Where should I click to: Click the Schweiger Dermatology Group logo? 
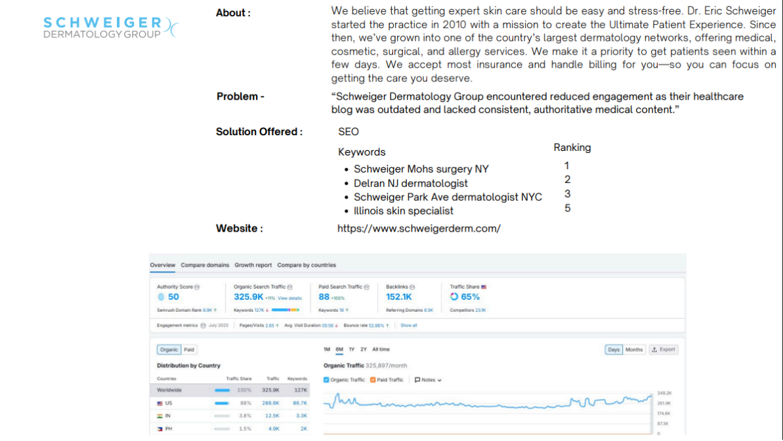[x=111, y=28]
